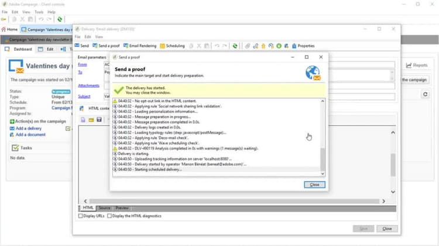Open View menu in delivery window
The image size is (439, 246).
(x=99, y=37)
